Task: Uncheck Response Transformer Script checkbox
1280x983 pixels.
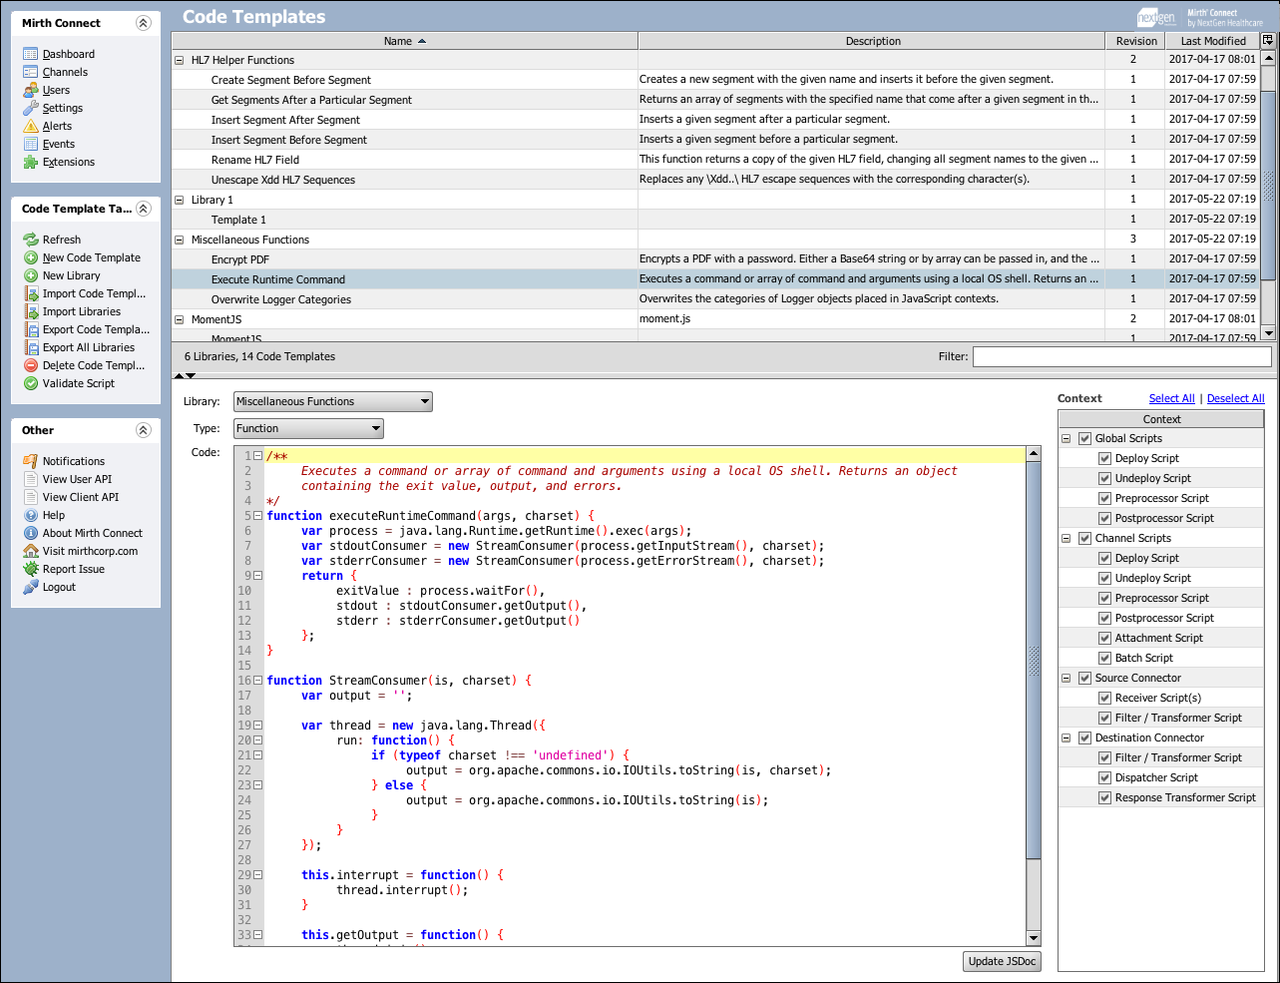Action: (1104, 797)
